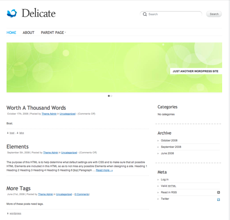
Task: Click the magnifying glass search icon
Action: 145,14
